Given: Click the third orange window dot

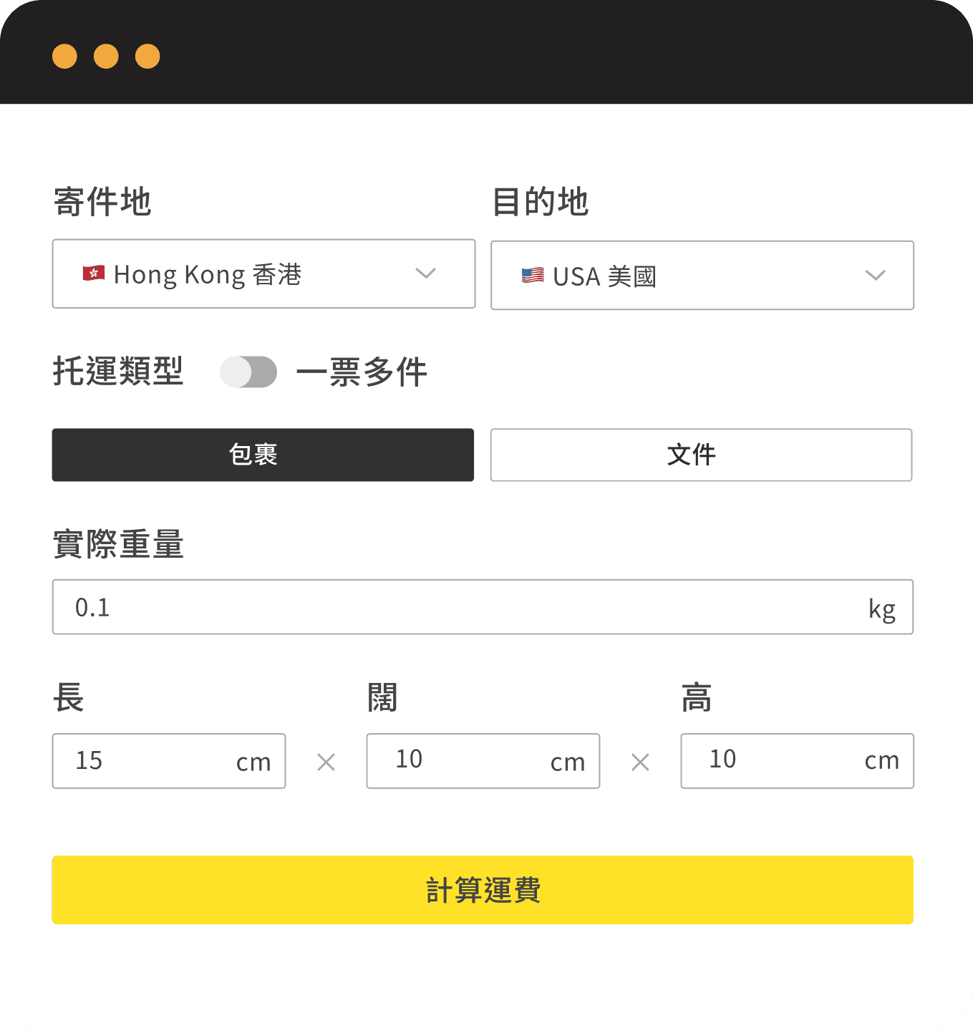Looking at the screenshot, I should click(x=147, y=57).
